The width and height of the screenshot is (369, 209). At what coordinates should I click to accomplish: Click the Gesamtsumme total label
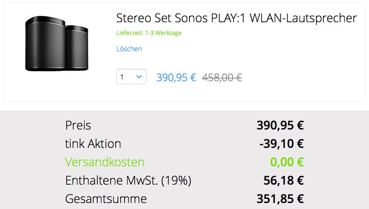pyautogui.click(x=106, y=199)
